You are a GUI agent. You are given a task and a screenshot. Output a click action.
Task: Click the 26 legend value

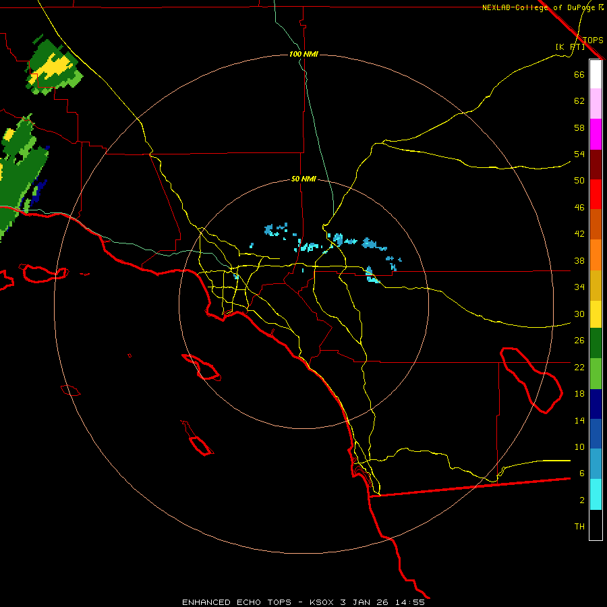(x=579, y=341)
